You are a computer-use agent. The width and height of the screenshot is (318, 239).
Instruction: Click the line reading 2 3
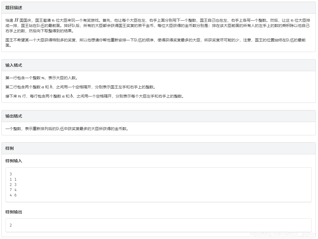13,185
